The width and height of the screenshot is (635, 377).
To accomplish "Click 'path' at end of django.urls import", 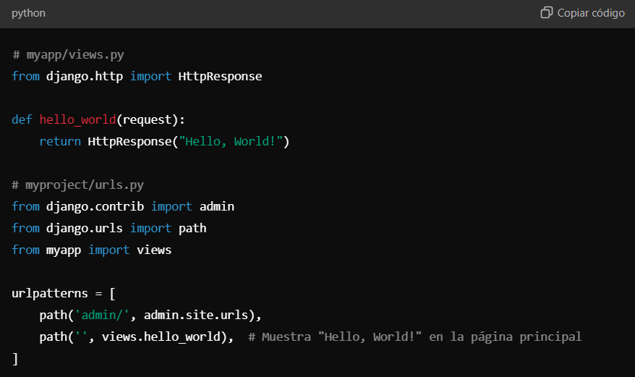I will point(192,229).
